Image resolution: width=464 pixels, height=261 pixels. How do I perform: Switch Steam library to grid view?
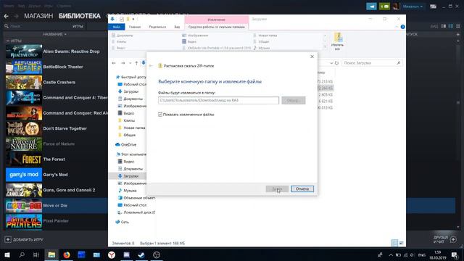tap(457, 26)
